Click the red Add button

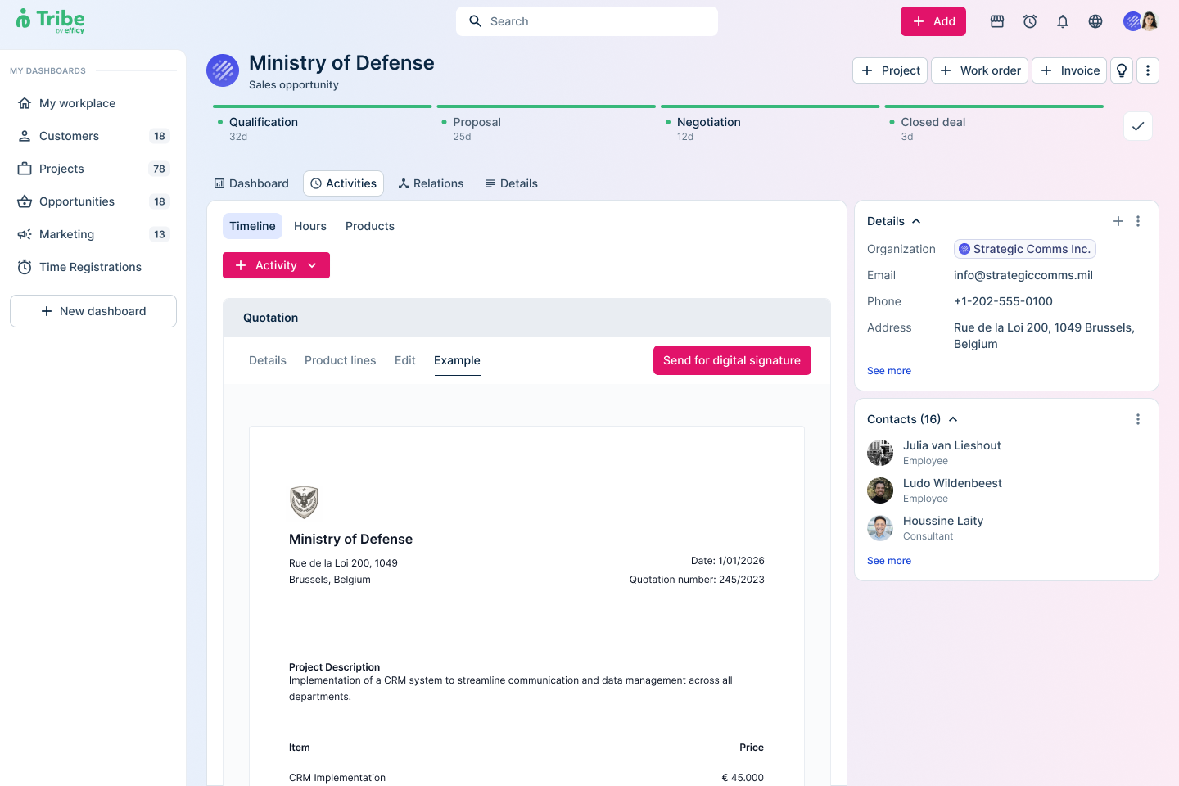pos(933,21)
